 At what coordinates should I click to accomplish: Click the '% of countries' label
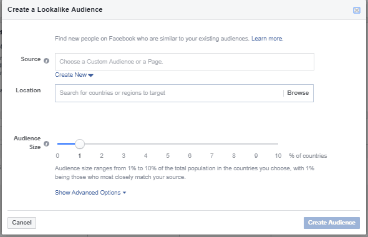point(308,156)
